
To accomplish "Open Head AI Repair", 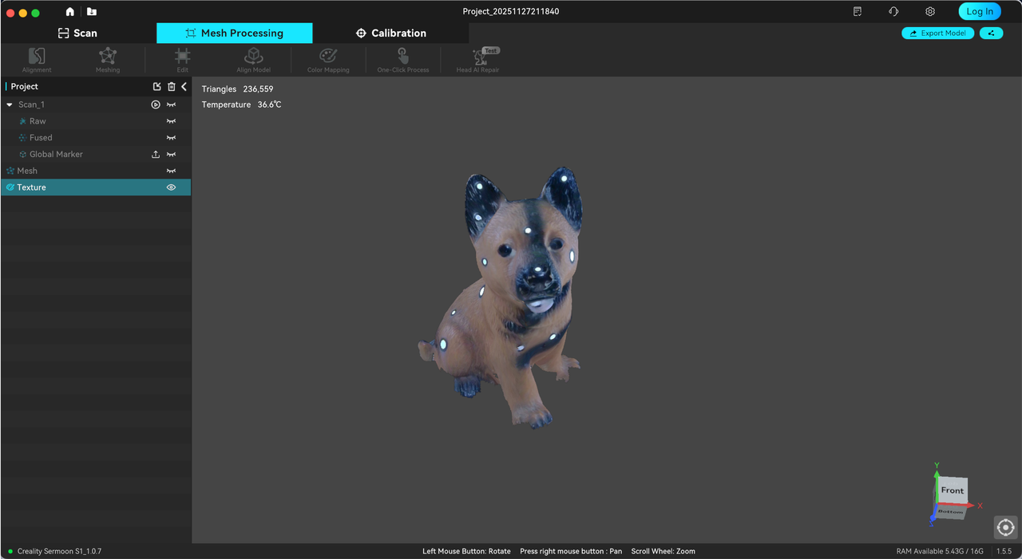I will coord(477,59).
